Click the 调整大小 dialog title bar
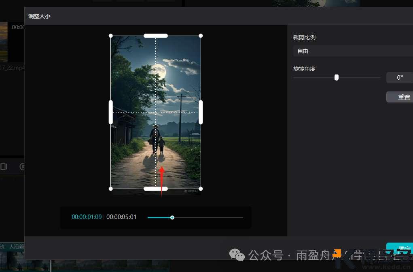The image size is (413, 272). click(x=162, y=17)
